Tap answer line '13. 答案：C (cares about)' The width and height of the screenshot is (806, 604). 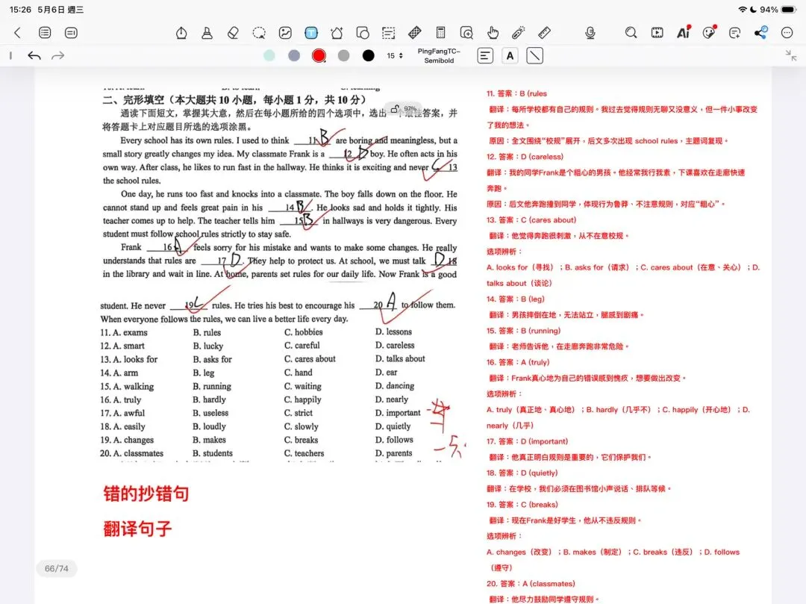pos(531,220)
